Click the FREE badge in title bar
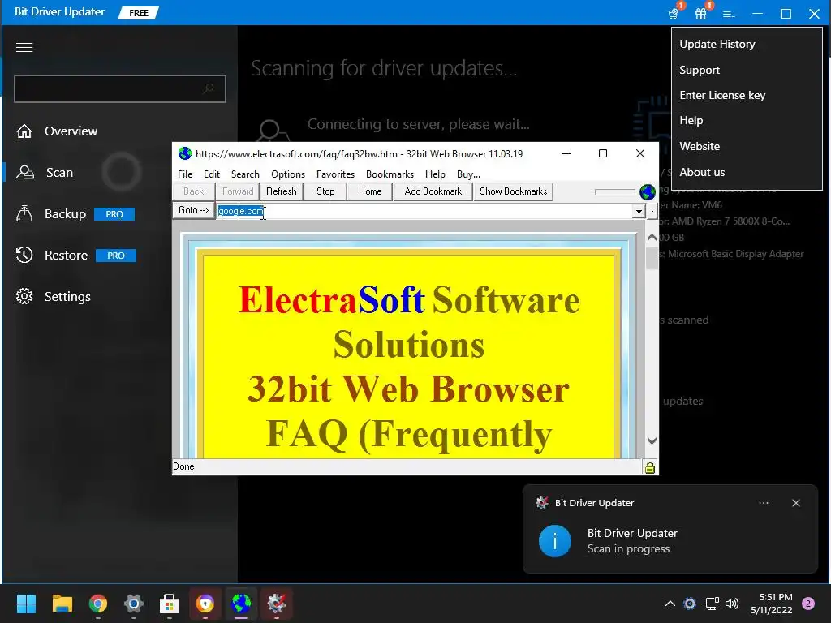 138,13
